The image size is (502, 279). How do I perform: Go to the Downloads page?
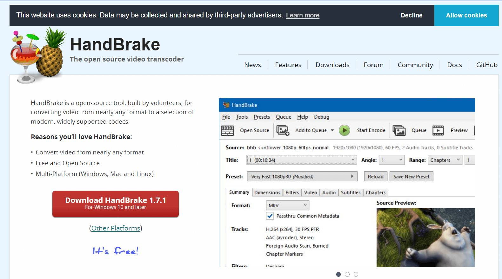coord(332,65)
